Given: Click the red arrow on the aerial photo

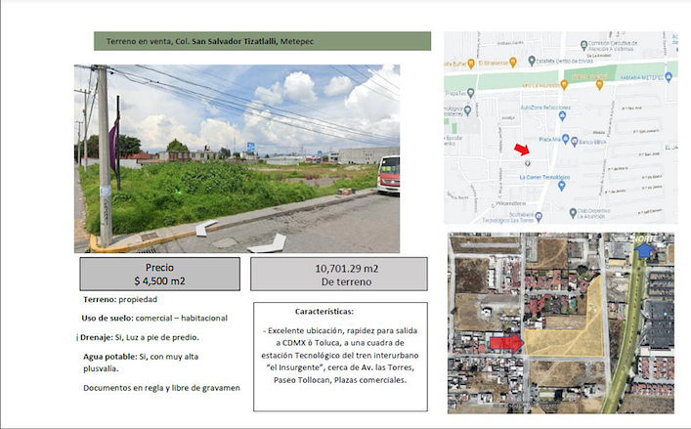Looking at the screenshot, I should pyautogui.click(x=505, y=342).
